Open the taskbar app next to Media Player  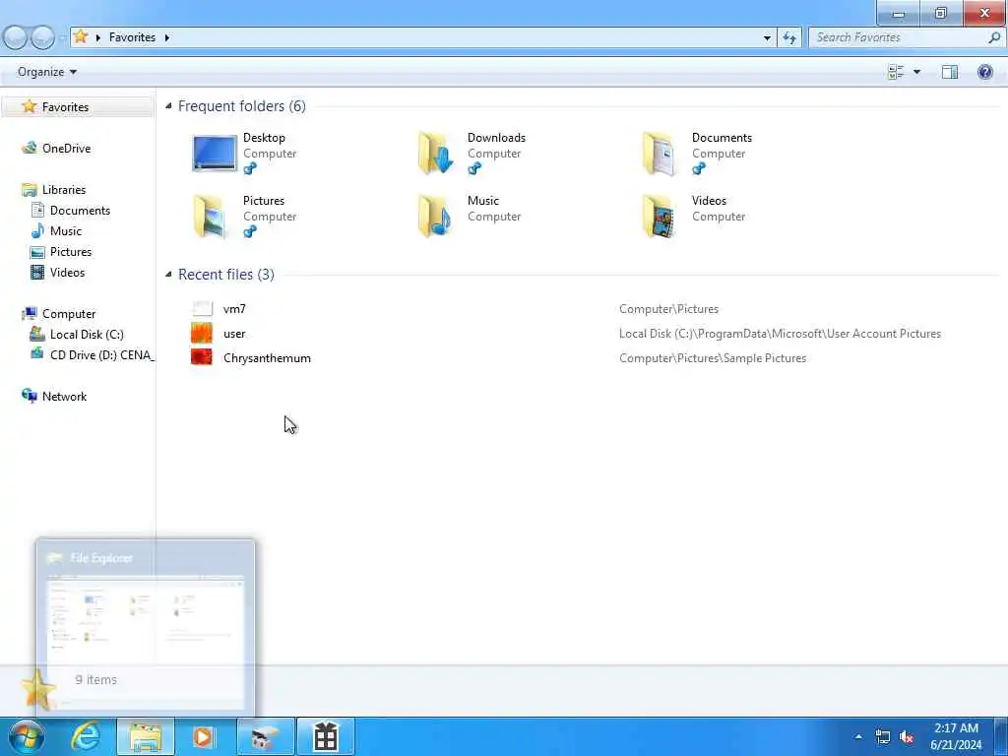pos(265,736)
